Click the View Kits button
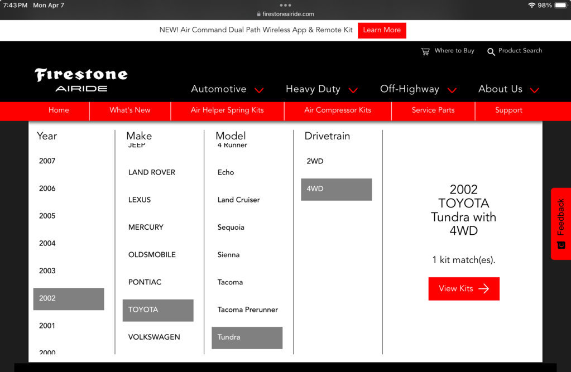571x372 pixels. pos(464,289)
